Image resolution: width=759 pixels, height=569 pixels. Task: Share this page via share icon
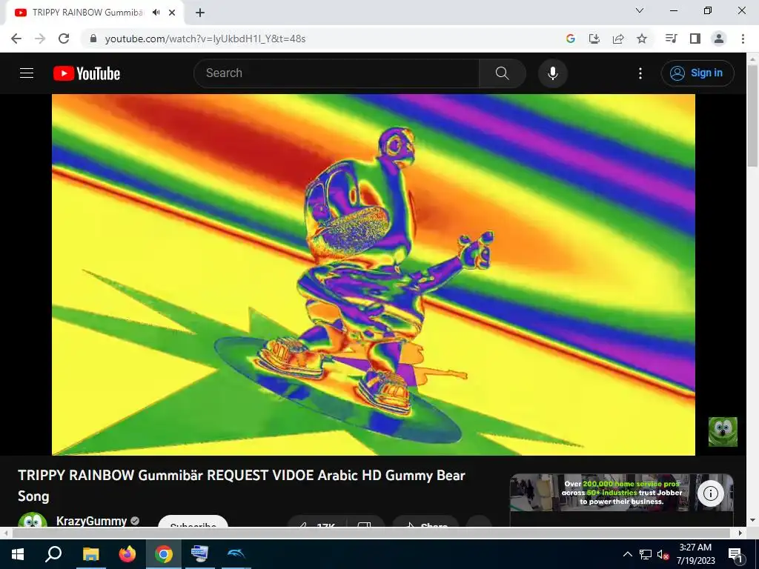tap(618, 39)
